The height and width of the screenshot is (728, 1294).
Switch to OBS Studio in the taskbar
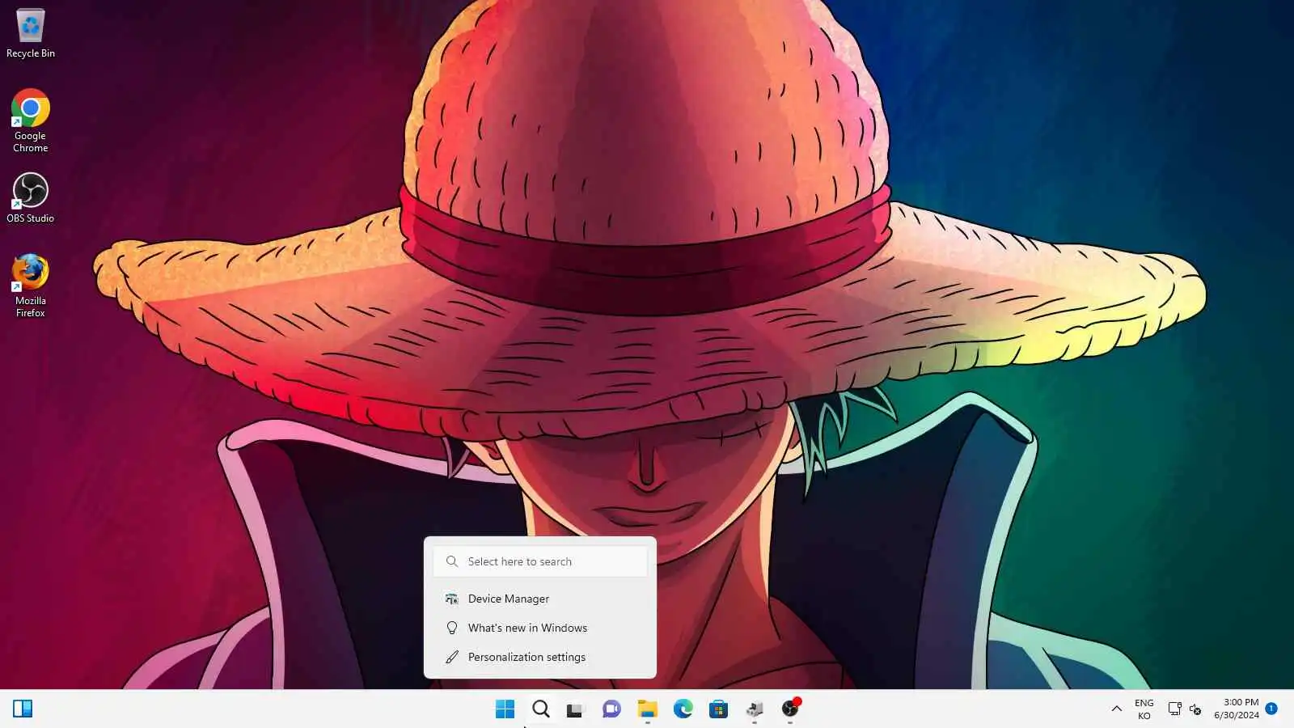point(790,709)
